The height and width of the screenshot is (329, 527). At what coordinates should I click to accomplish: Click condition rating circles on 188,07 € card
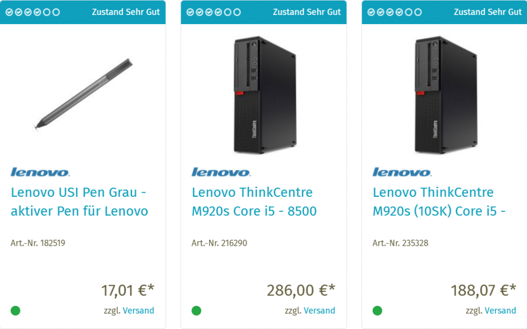(x=394, y=12)
